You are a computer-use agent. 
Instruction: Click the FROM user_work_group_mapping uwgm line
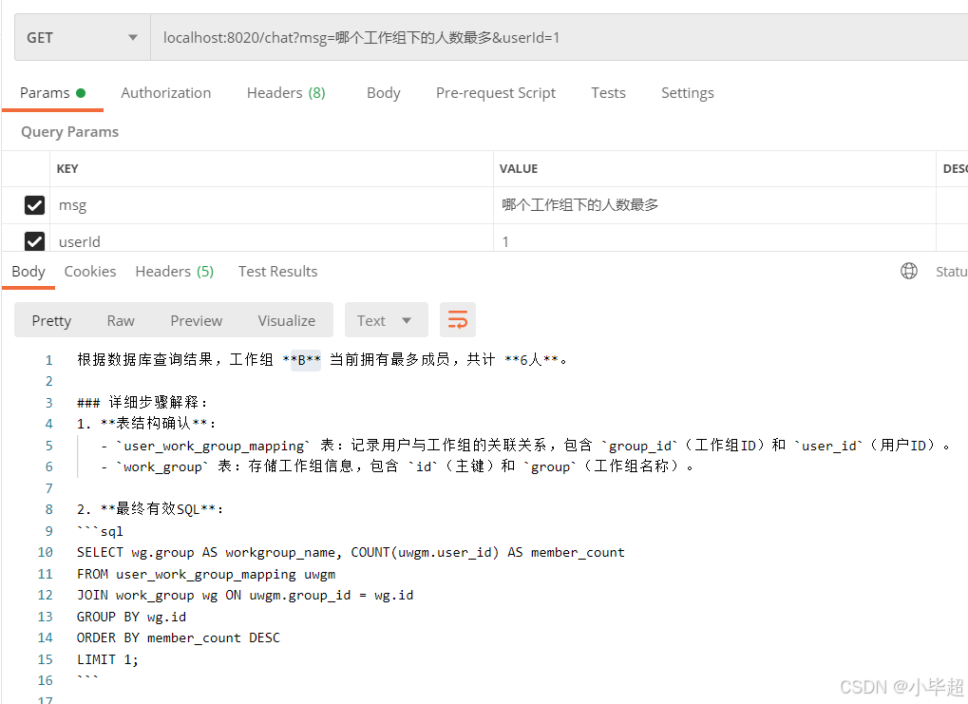pos(206,574)
